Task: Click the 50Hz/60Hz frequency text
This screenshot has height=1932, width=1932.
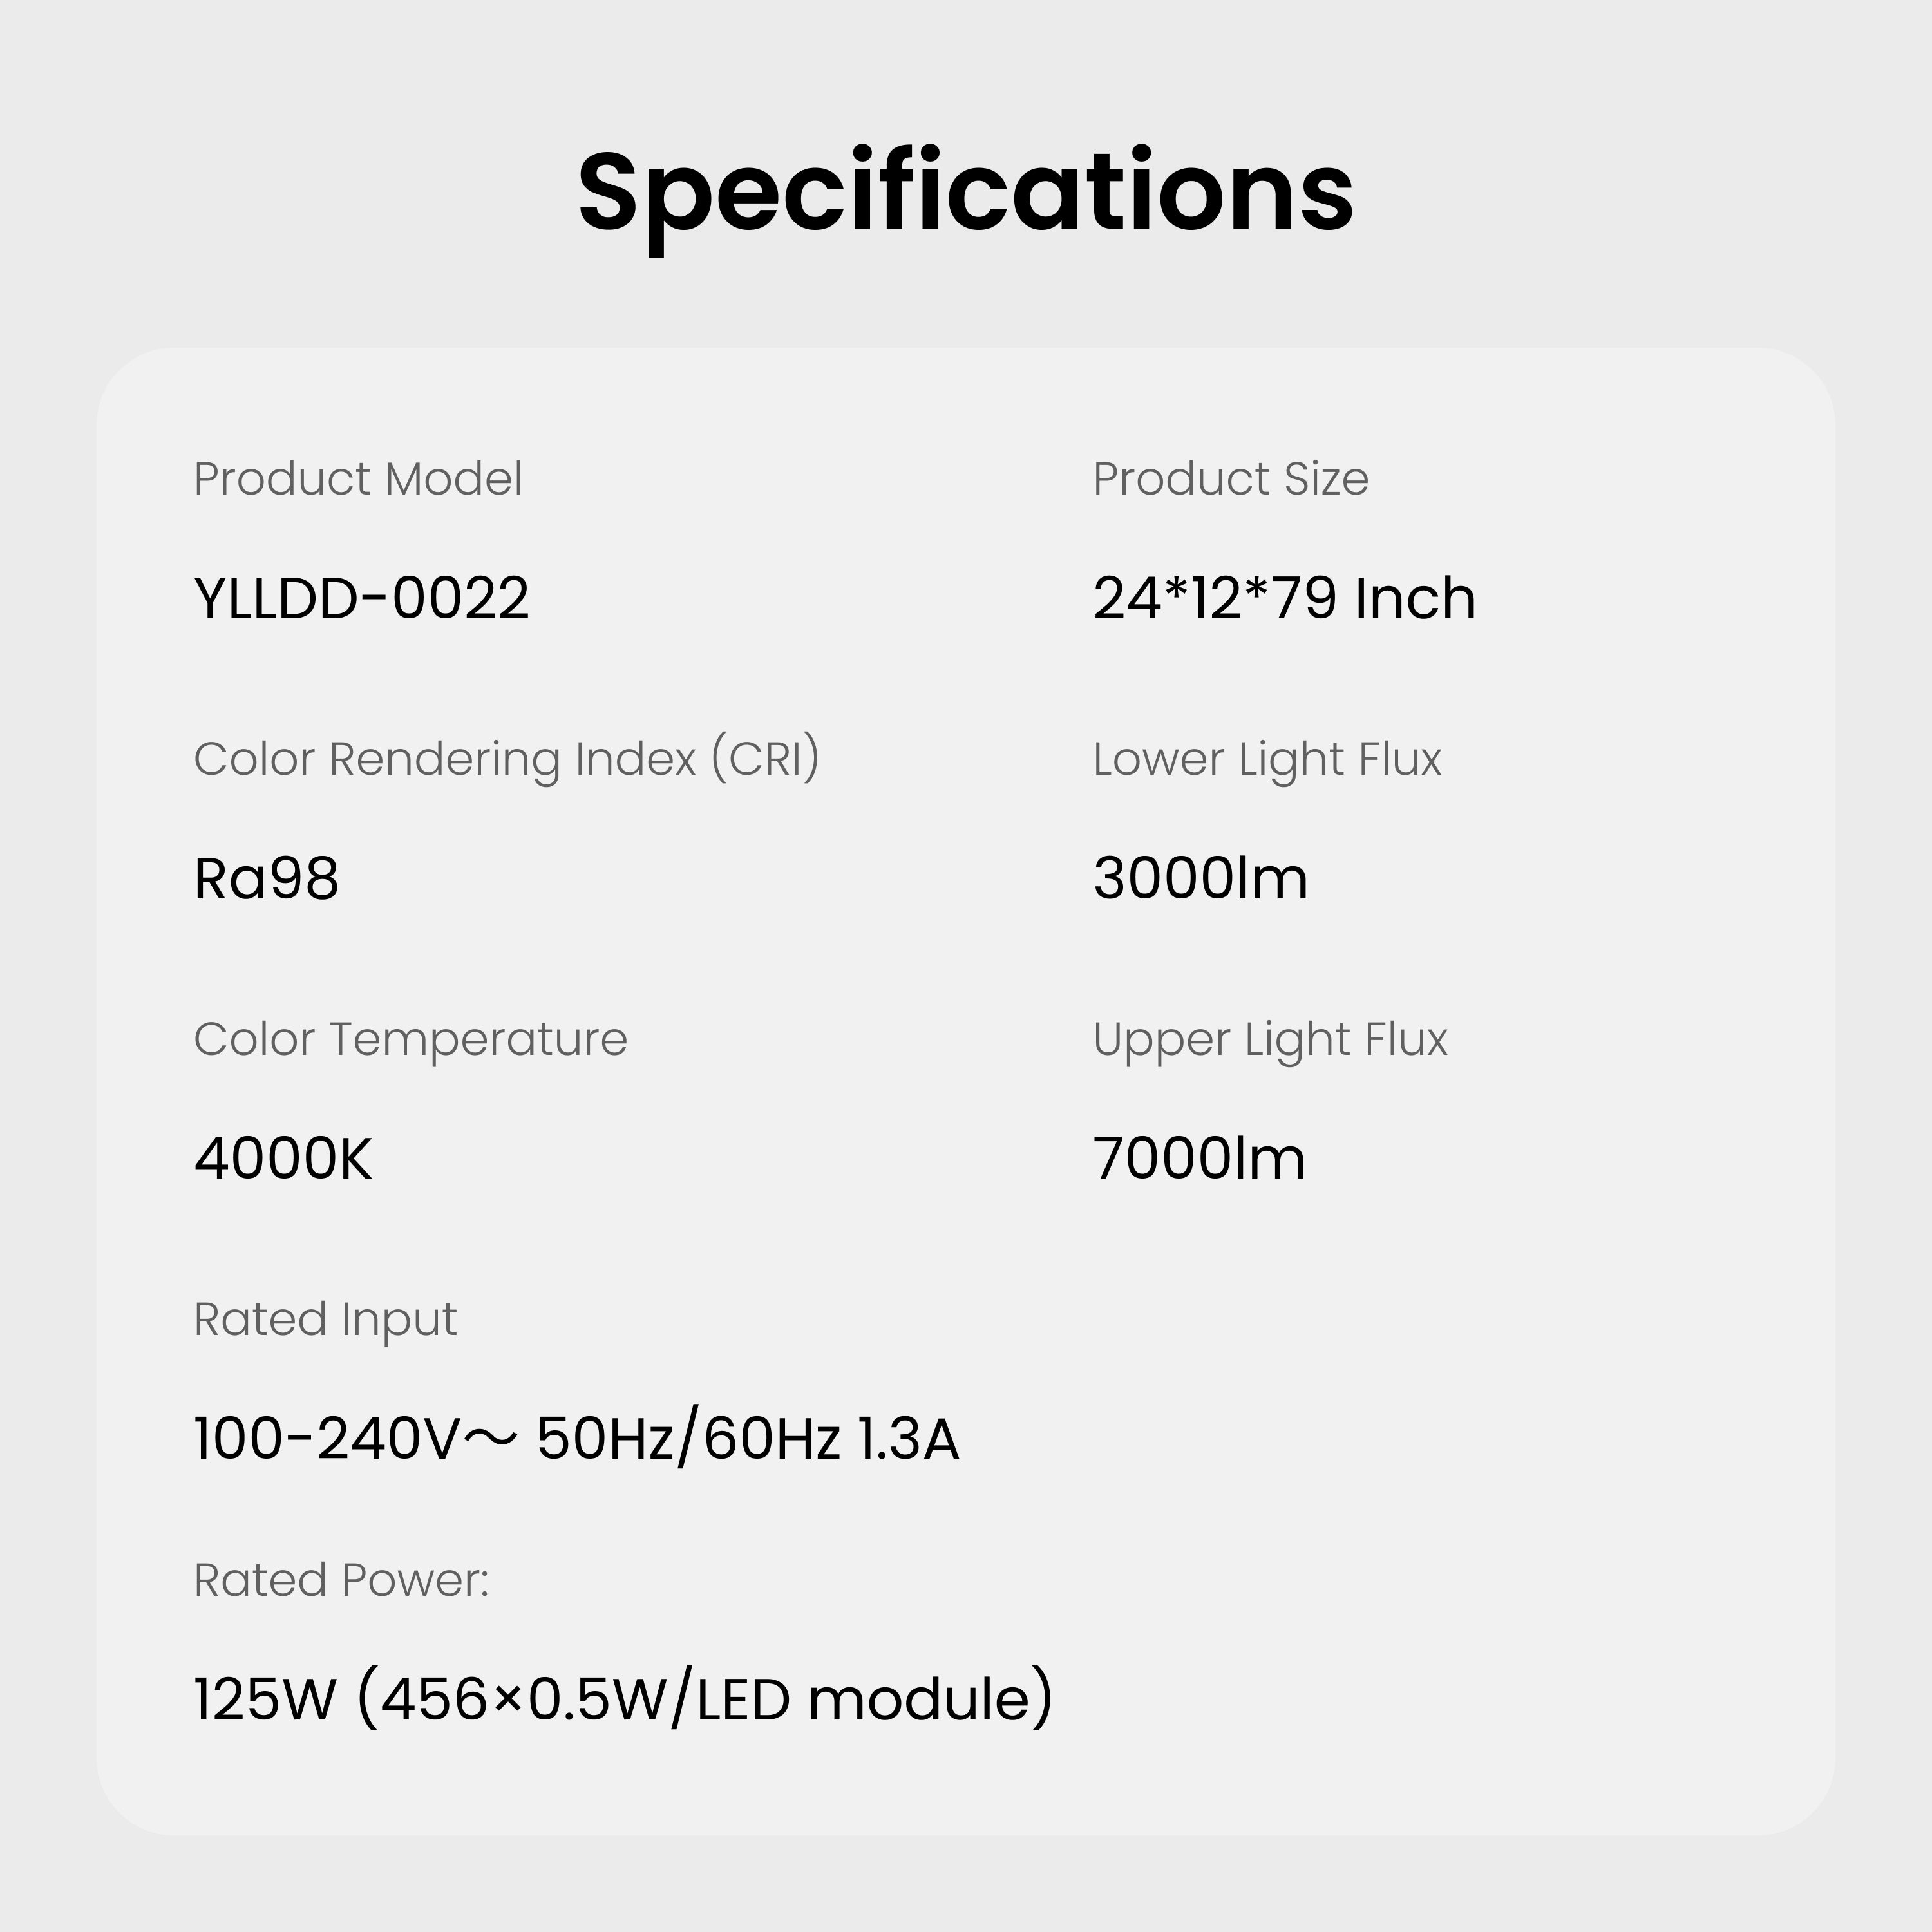Action: (688, 1439)
